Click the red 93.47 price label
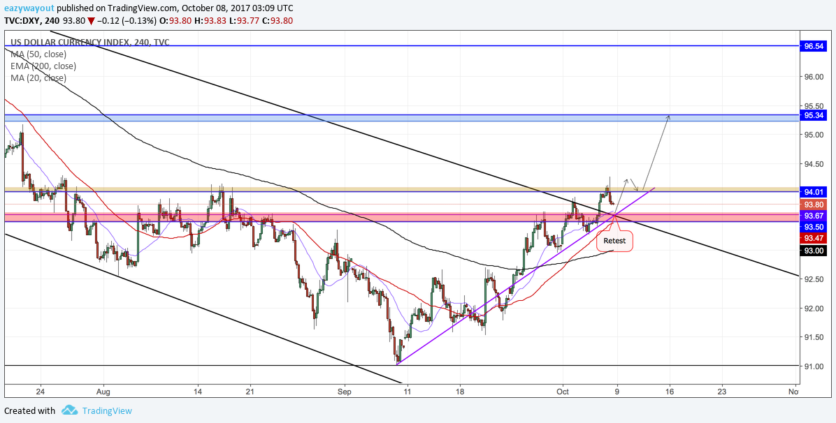Viewport: 836px width, 423px height. 814,238
